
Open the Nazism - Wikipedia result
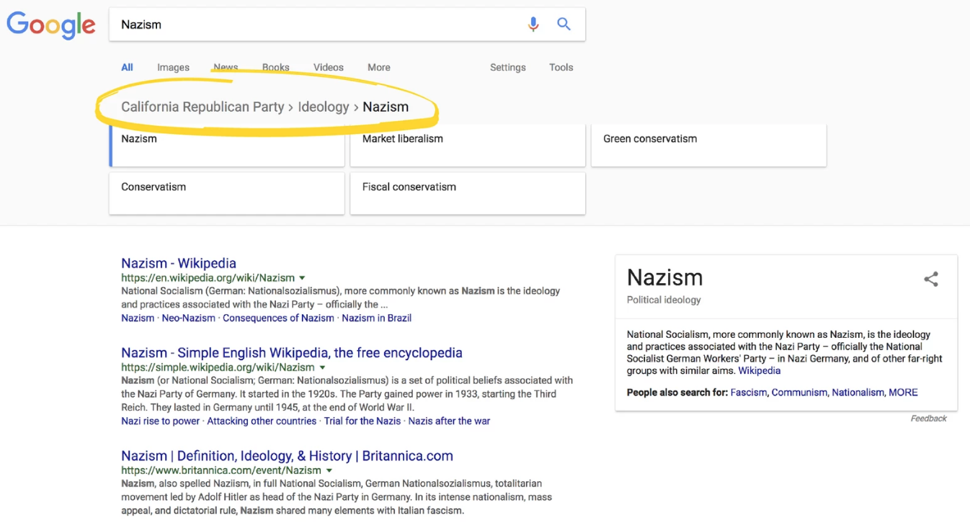pos(179,264)
